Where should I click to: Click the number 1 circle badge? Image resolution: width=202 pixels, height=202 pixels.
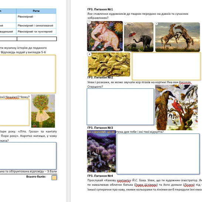click(89, 22)
